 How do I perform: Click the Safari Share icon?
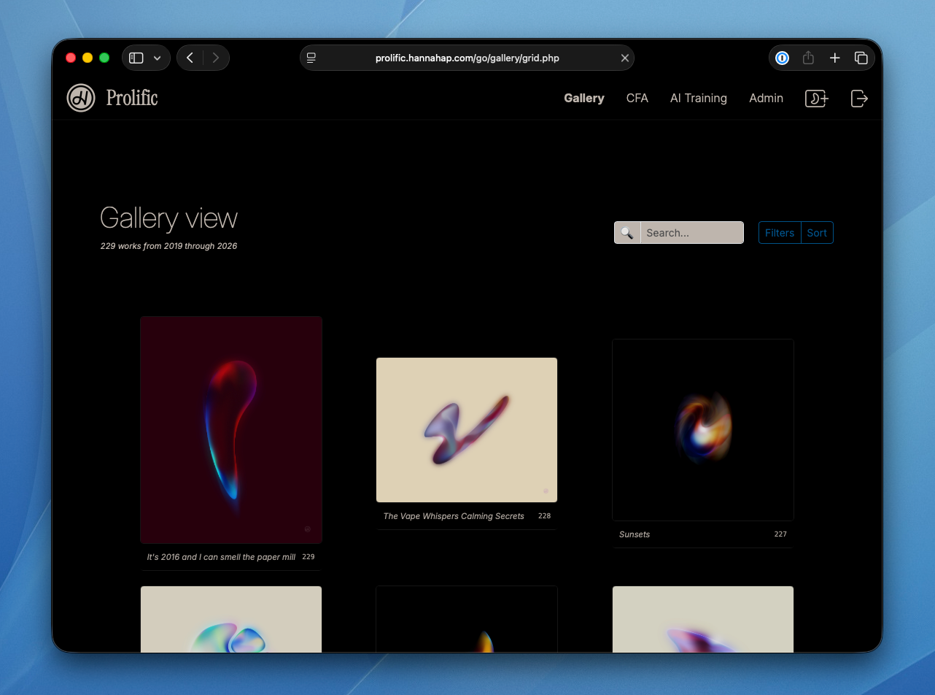(x=808, y=58)
